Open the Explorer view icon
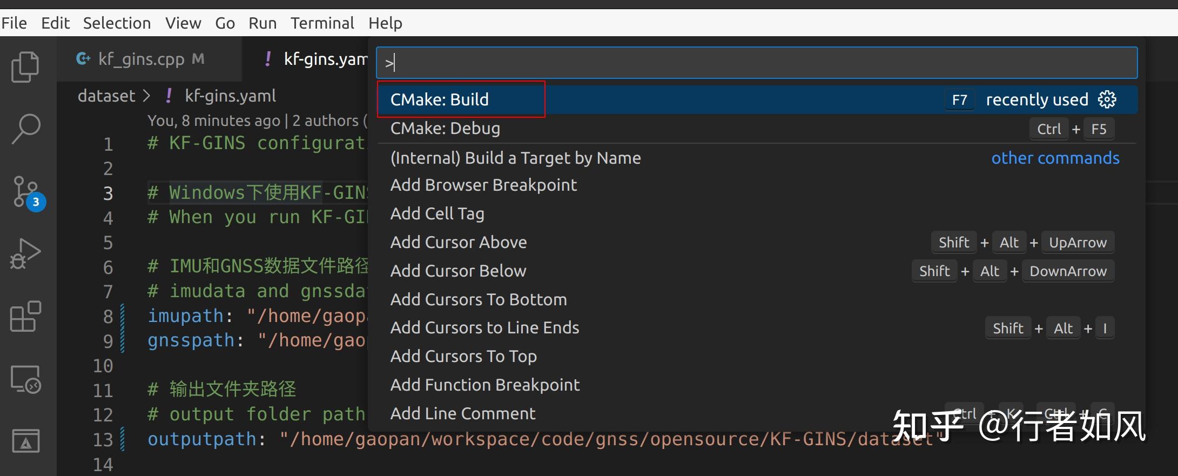The image size is (1178, 476). 25,67
